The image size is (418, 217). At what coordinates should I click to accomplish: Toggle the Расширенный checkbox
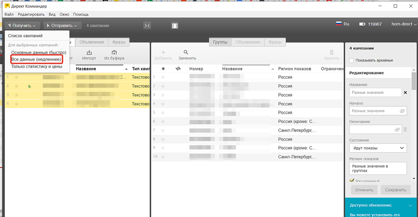[x=352, y=181]
